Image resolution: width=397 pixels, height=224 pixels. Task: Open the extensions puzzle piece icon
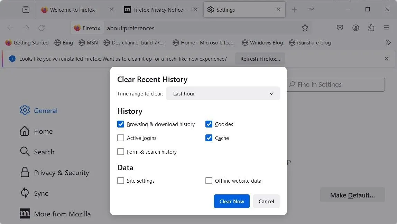(371, 28)
